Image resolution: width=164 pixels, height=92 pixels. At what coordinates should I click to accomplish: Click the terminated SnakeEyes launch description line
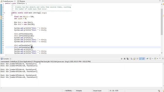pyautogui.click(x=46, y=62)
